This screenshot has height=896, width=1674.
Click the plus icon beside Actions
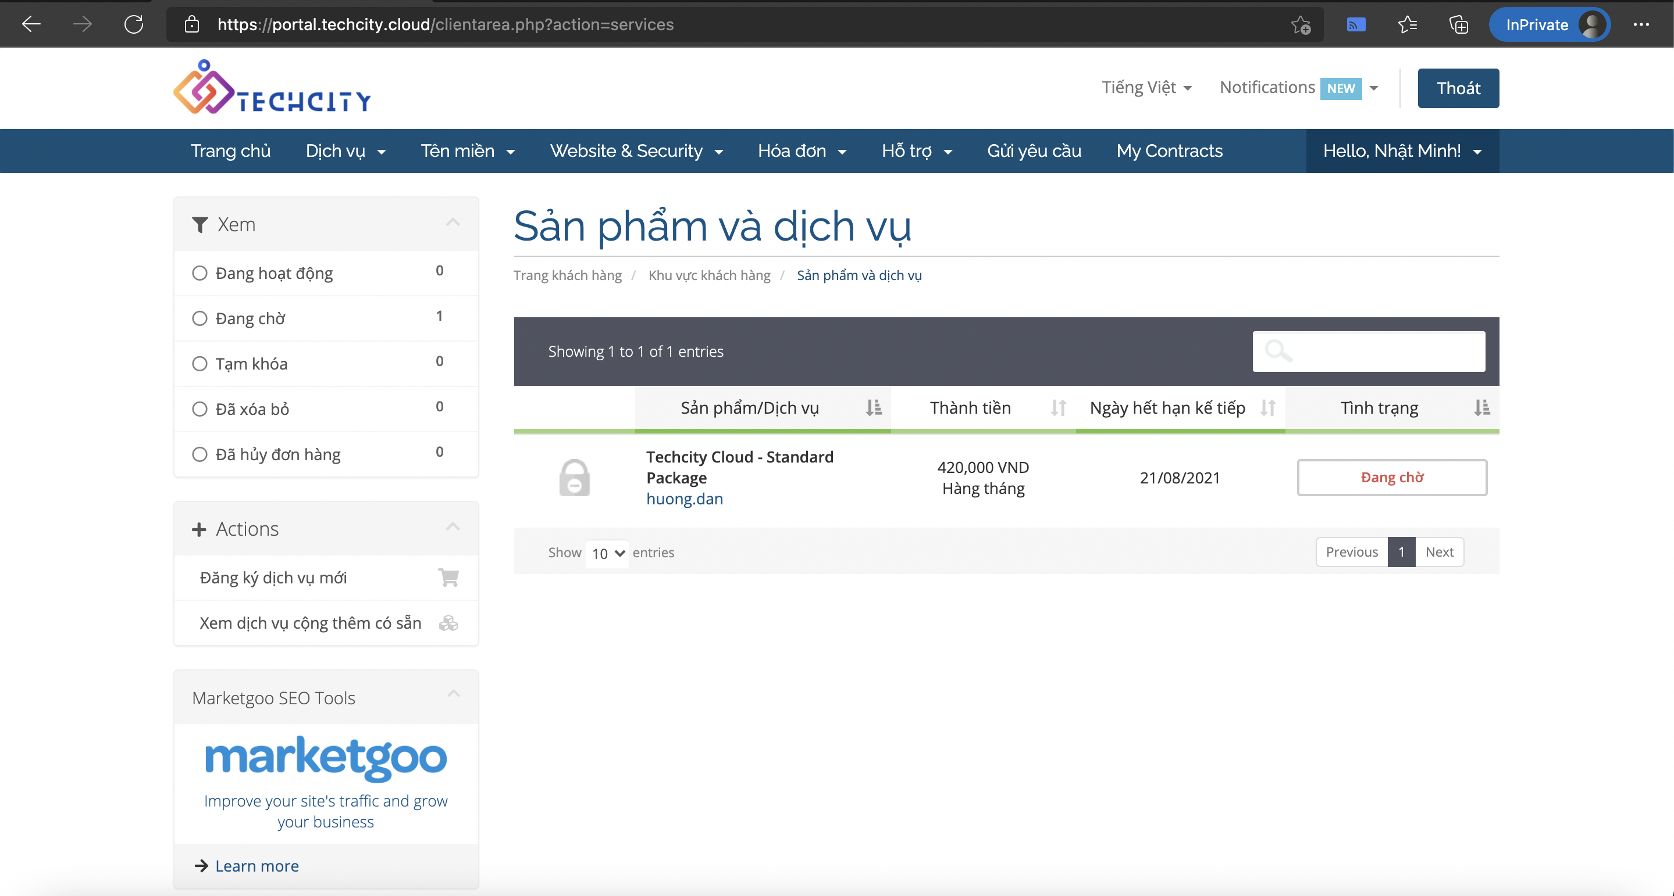click(x=199, y=529)
